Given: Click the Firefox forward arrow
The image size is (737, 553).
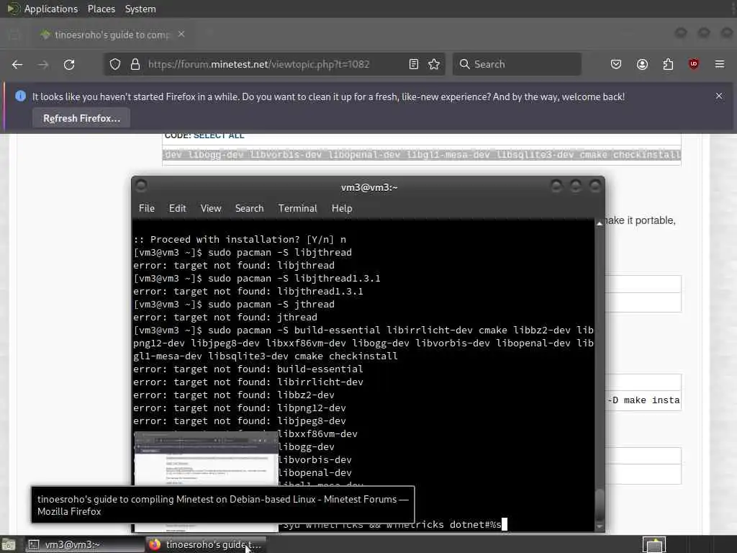Looking at the screenshot, I should [x=43, y=64].
